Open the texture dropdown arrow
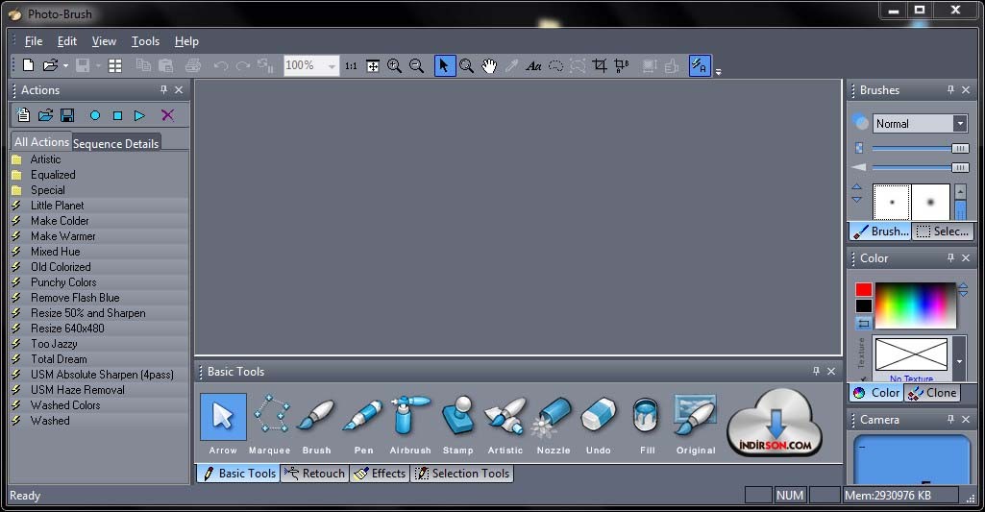The width and height of the screenshot is (985, 512). 959,360
